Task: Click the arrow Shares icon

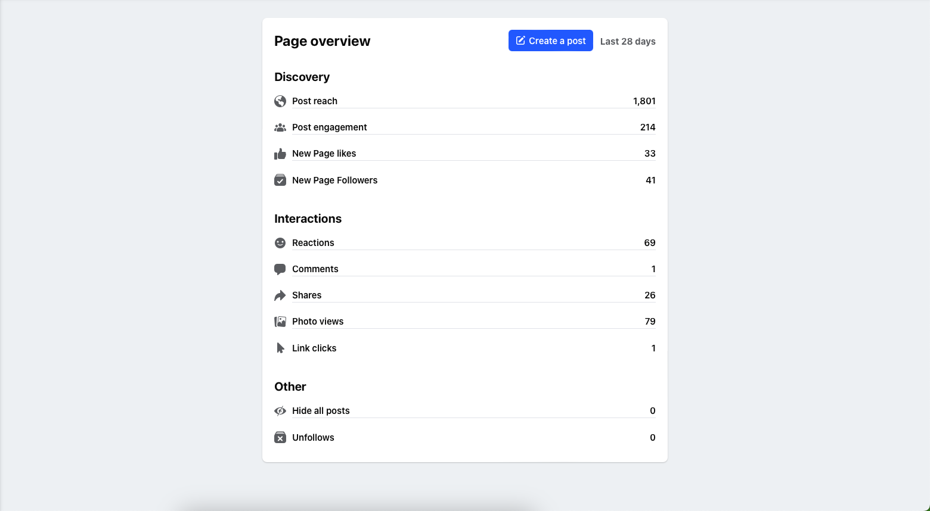Action: tap(280, 295)
